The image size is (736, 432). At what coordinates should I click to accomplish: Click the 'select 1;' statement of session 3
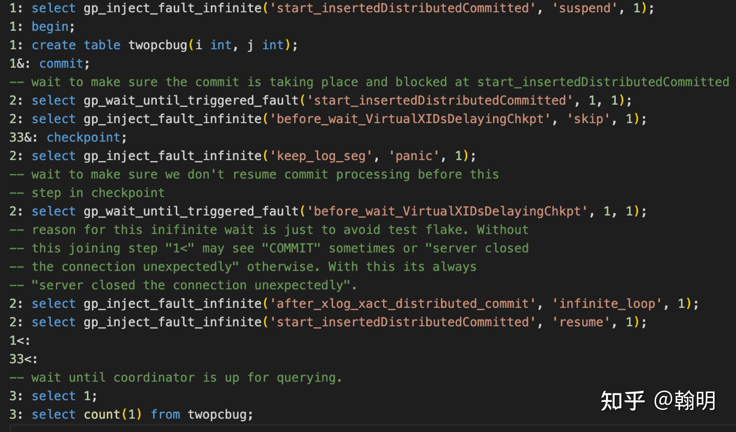click(64, 396)
